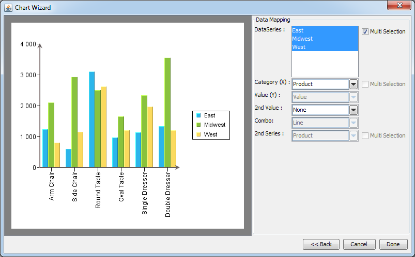Uncheck DataSeries Multi Selection checkbox
415x257 pixels.
365,31
